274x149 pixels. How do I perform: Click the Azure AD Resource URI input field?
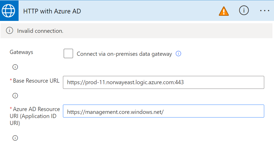coord(163,111)
